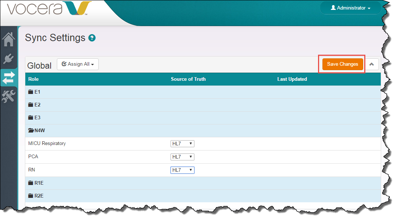Expand the R1E group row
The image size is (398, 221).
coord(39,183)
